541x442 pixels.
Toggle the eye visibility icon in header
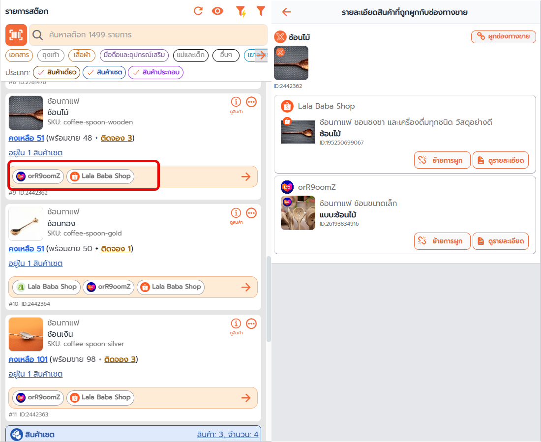pos(218,11)
